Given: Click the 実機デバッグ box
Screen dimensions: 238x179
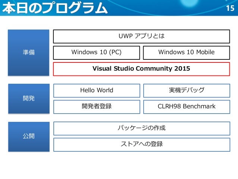Looking at the screenshot, I should [187, 91].
